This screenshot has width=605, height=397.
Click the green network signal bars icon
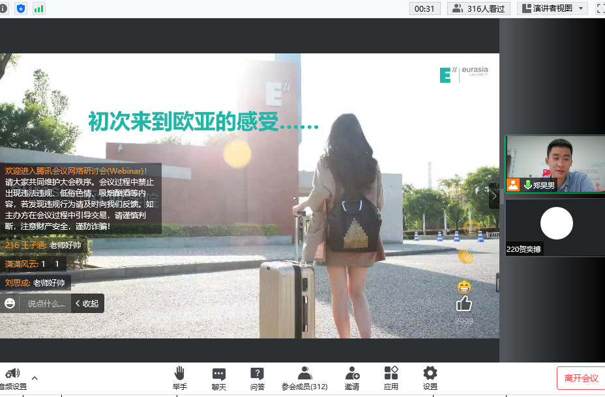click(39, 8)
